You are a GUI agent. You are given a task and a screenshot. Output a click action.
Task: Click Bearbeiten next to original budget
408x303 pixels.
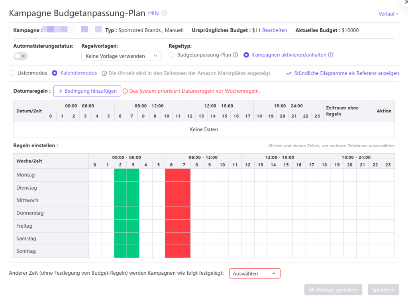click(275, 30)
